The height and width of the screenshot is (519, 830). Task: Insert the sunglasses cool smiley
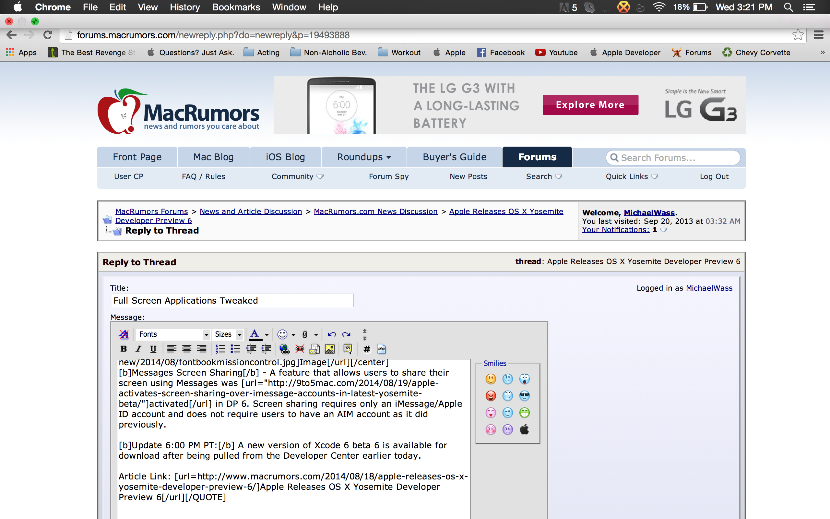pos(524,396)
